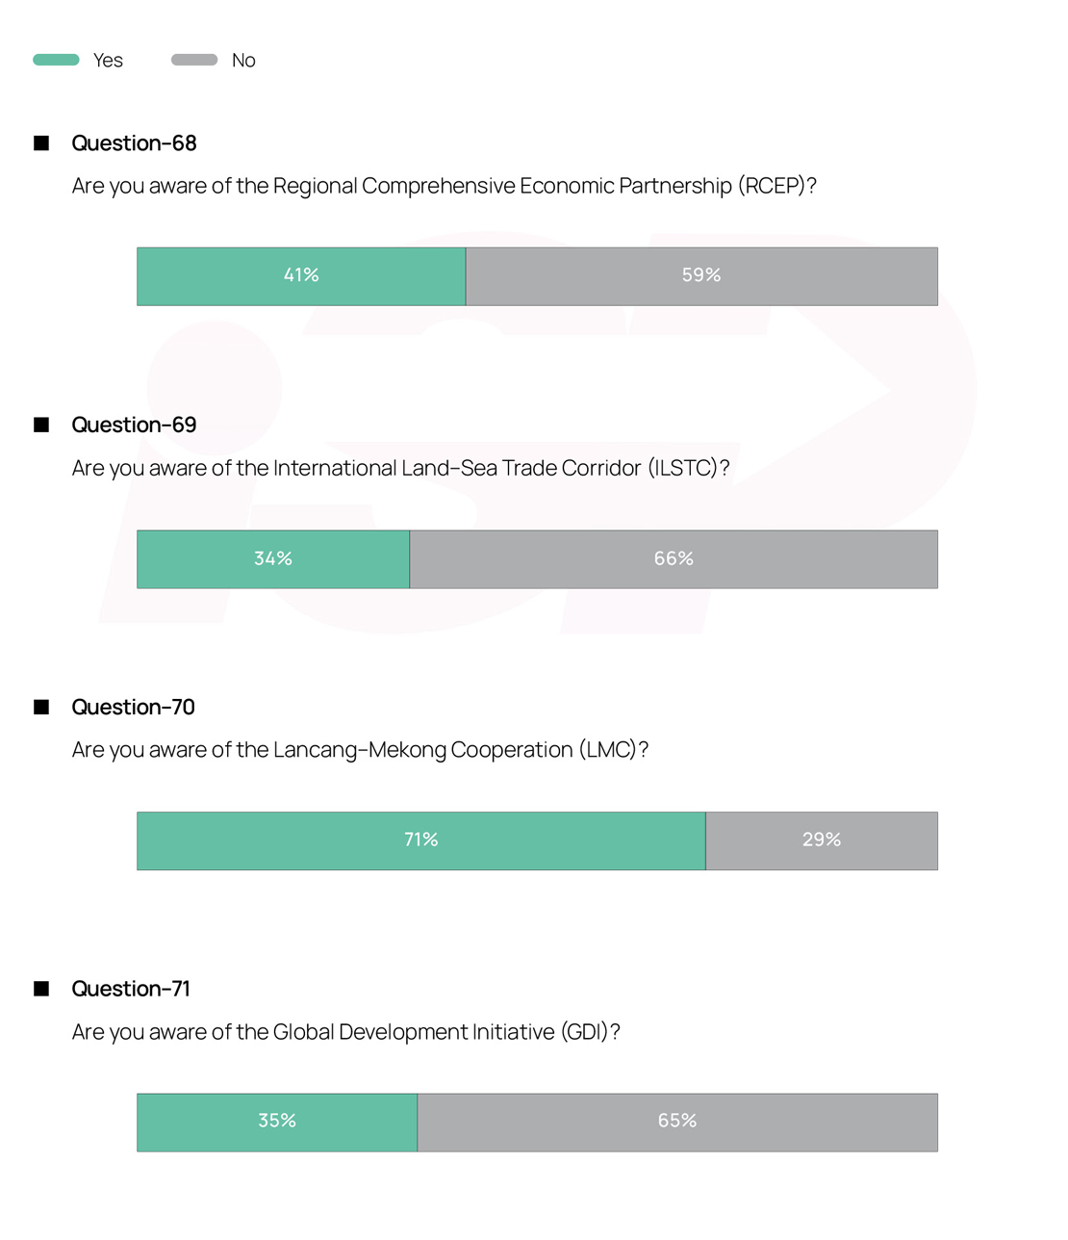Click the 66% No bar segment
Screen dimensions: 1068x1240
click(674, 559)
